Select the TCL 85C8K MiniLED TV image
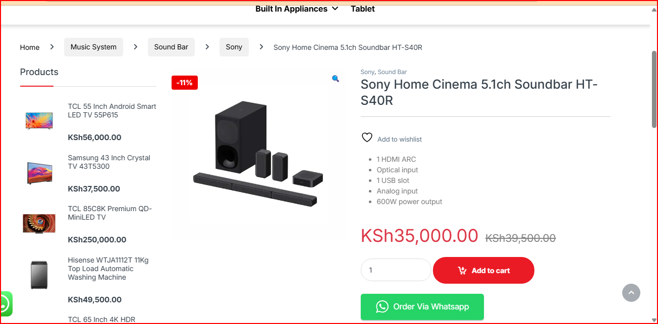 [x=39, y=223]
